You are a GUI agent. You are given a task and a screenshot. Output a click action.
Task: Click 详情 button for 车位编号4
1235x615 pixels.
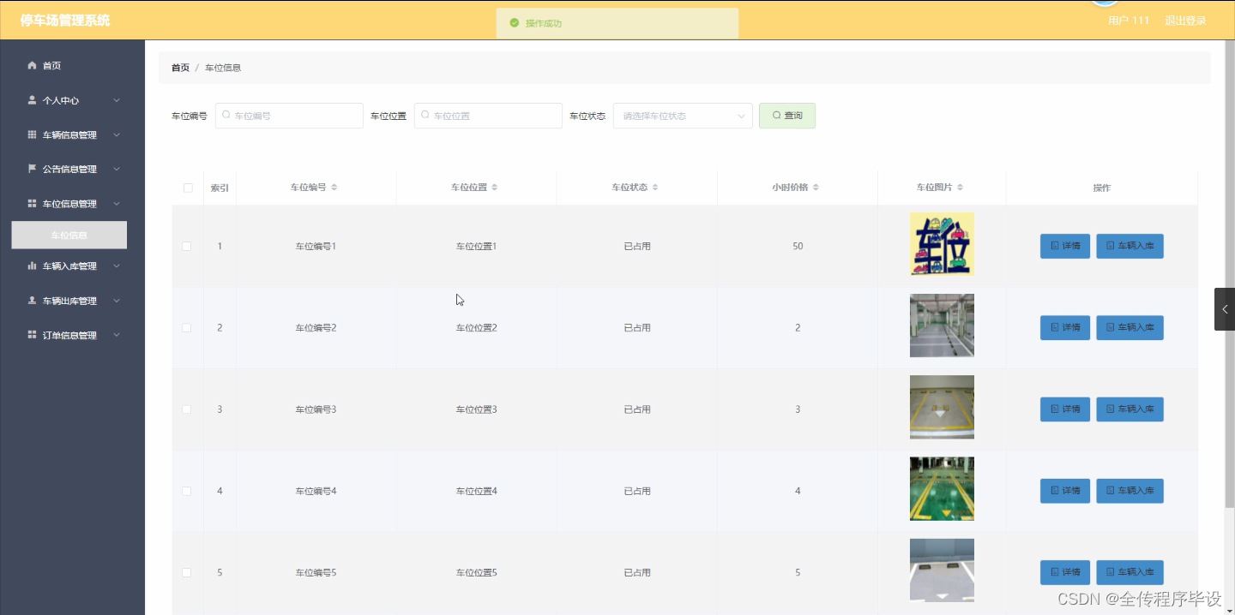1065,491
